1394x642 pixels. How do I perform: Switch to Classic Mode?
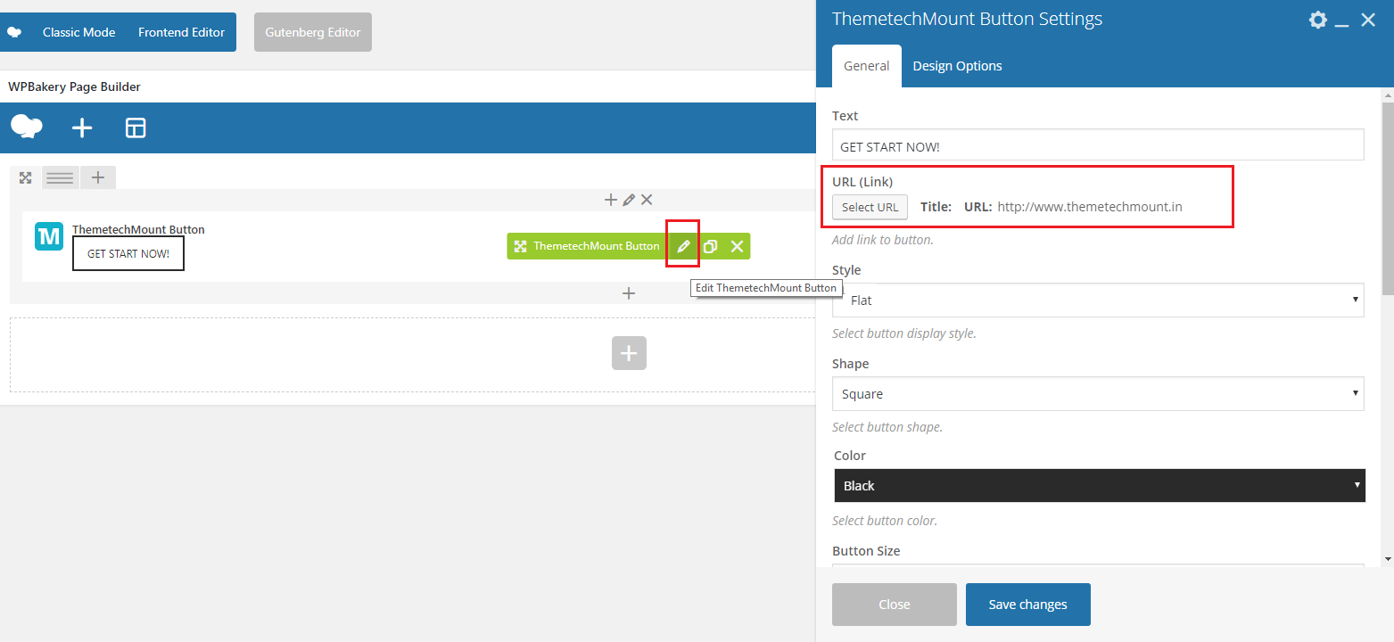tap(78, 32)
